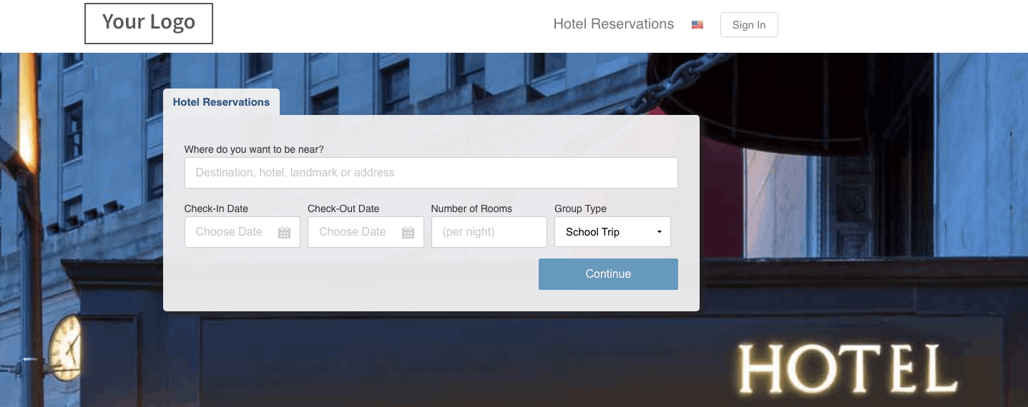
Task: Click the Check-In Date label
Action: [216, 208]
